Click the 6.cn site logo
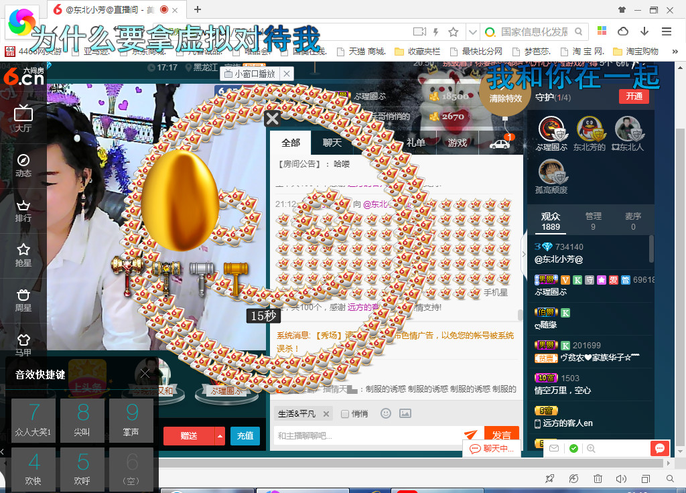 coord(23,76)
